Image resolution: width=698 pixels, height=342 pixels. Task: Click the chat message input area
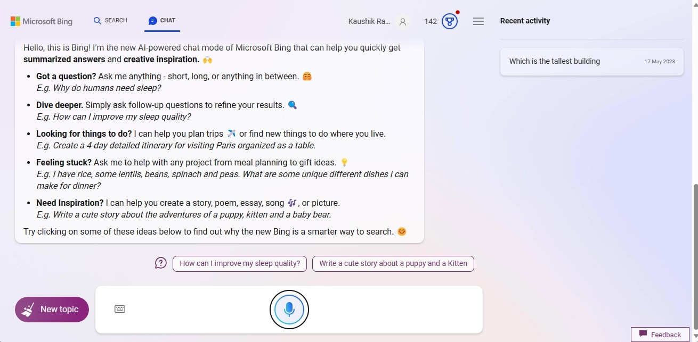202,309
